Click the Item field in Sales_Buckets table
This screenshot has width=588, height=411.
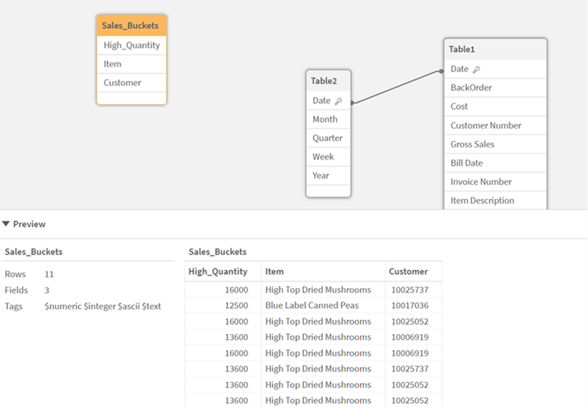tap(112, 65)
